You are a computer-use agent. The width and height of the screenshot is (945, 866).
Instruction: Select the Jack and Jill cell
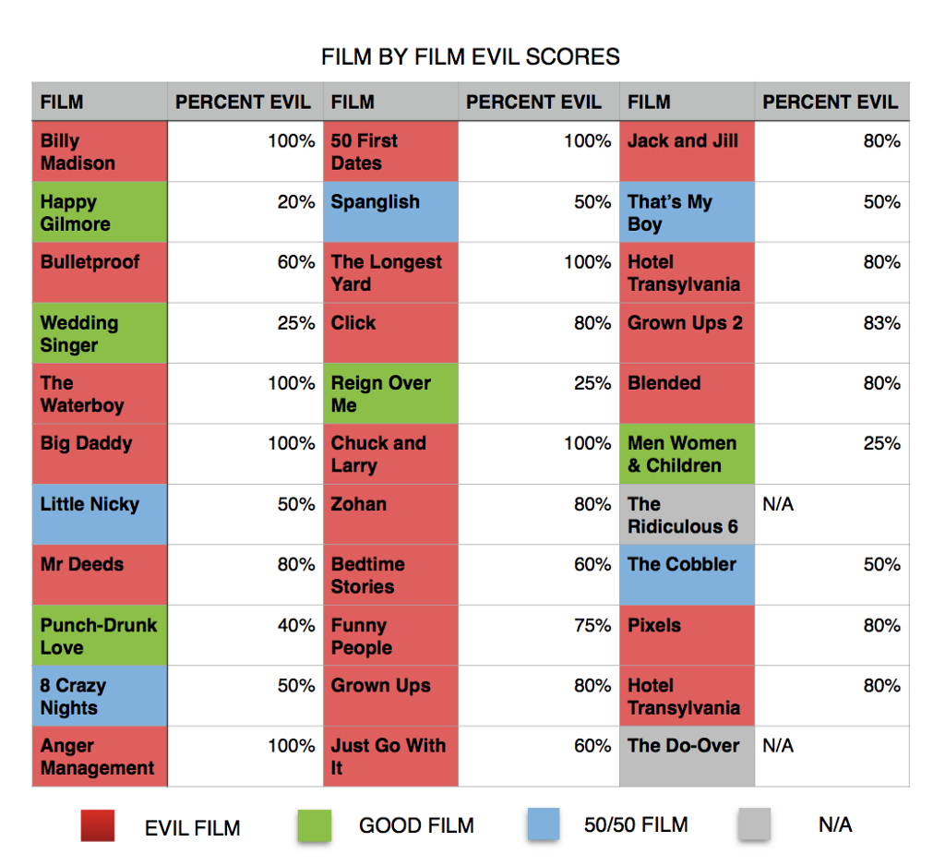[x=687, y=151]
